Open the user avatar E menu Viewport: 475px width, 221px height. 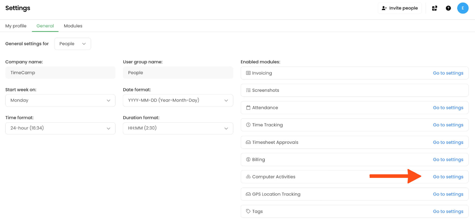pyautogui.click(x=463, y=8)
